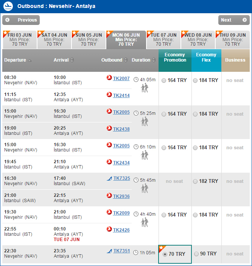Screen dimensions: 252x266
Task: Sort flights by Arrival column
Action: [64, 60]
